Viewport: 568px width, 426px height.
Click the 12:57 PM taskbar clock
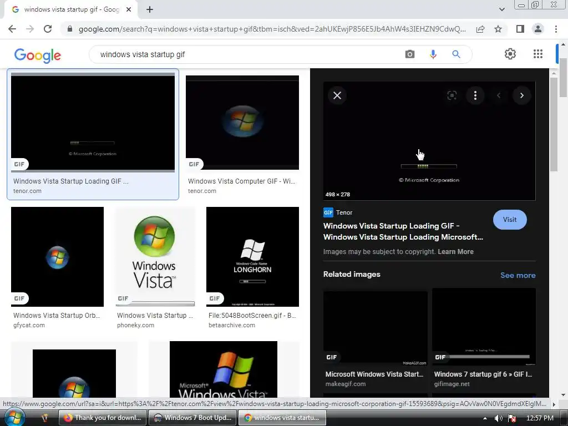coord(540,418)
